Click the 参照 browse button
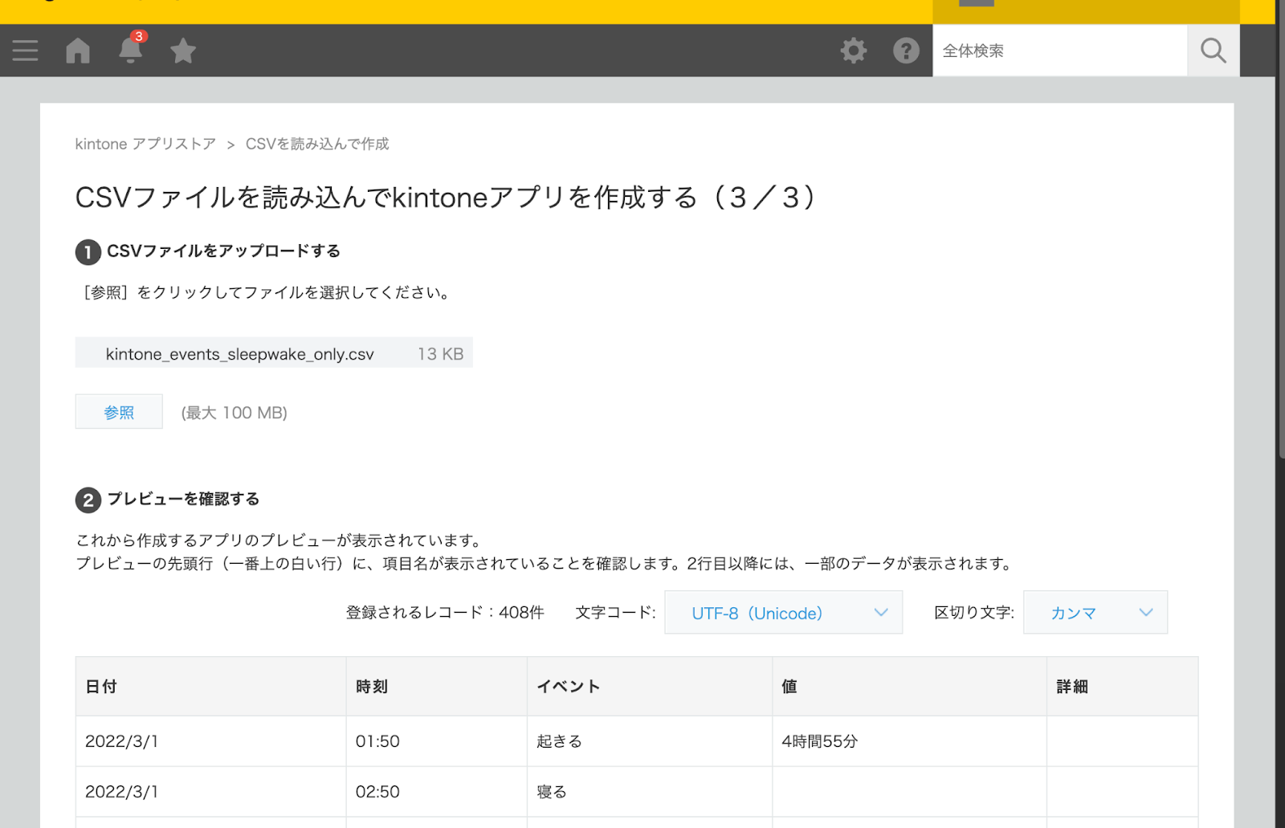 coord(119,412)
